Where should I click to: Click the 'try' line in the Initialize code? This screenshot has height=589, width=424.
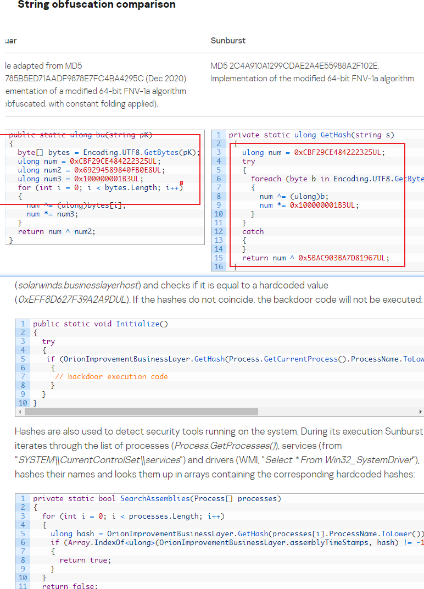[48, 341]
